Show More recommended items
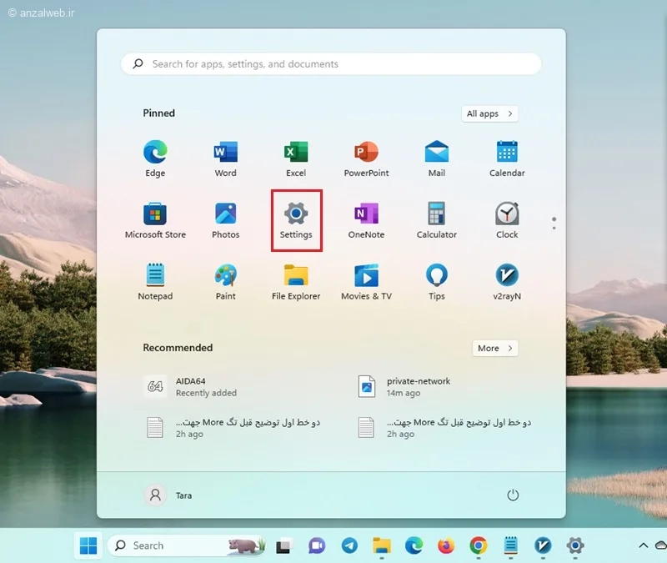This screenshot has width=667, height=563. click(495, 348)
